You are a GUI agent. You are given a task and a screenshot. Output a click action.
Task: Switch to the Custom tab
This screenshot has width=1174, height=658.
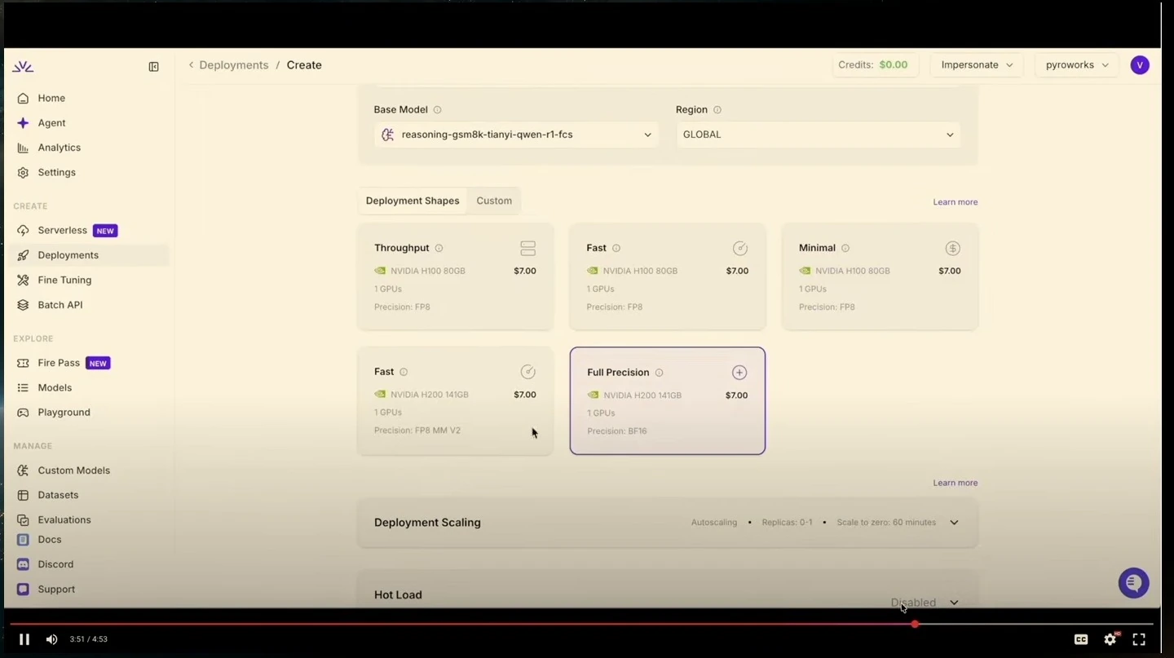tap(494, 201)
